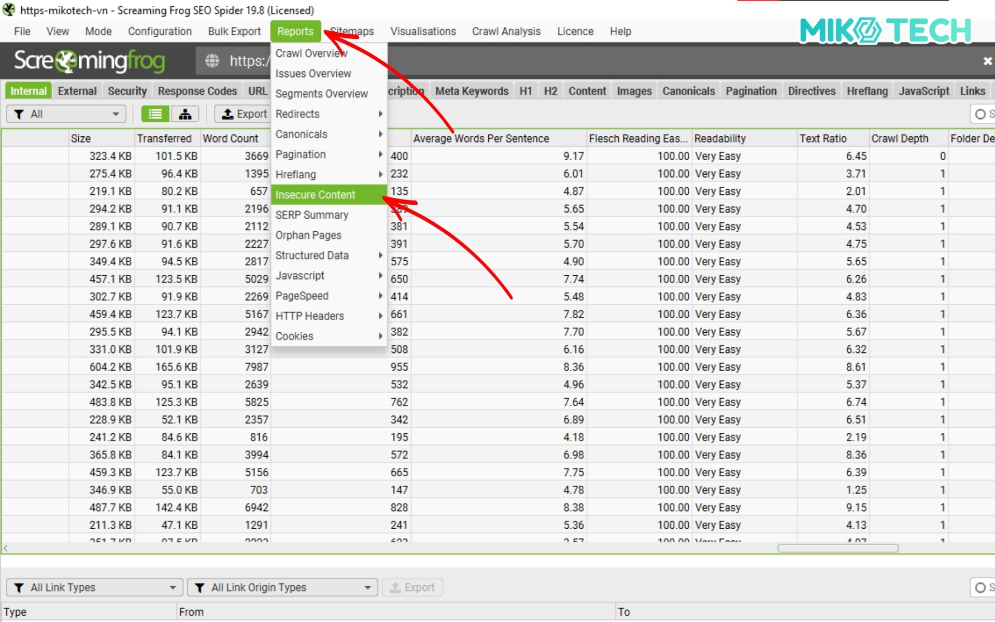This screenshot has height=622, width=995.
Task: Click the Screaming Frog logo
Action: point(90,61)
